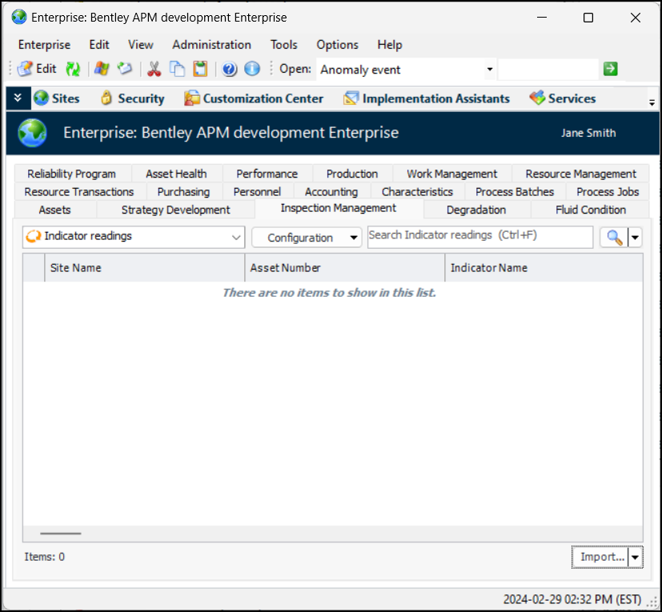The width and height of the screenshot is (662, 612).
Task: Click the Import... button
Action: coord(600,557)
